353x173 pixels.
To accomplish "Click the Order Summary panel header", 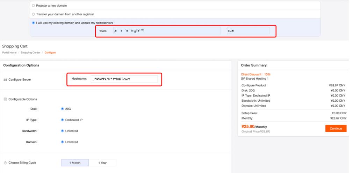I will click(x=293, y=65).
